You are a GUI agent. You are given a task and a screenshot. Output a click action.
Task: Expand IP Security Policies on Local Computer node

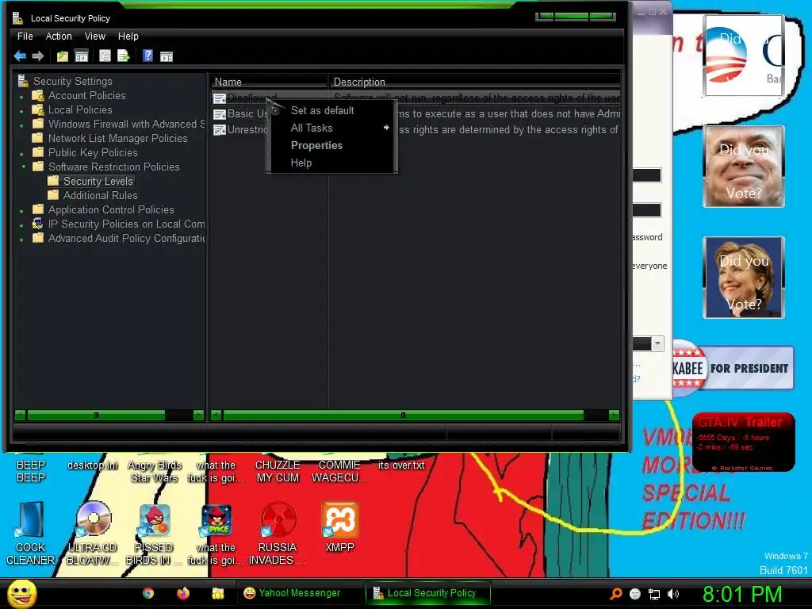click(21, 225)
